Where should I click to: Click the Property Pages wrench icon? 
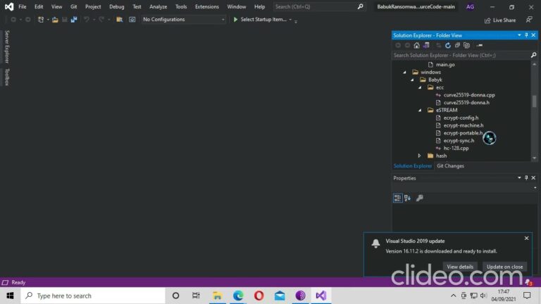[420, 198]
